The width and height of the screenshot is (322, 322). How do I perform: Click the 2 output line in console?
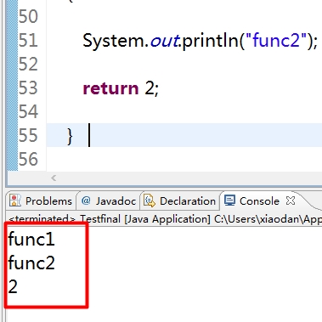coord(13,286)
